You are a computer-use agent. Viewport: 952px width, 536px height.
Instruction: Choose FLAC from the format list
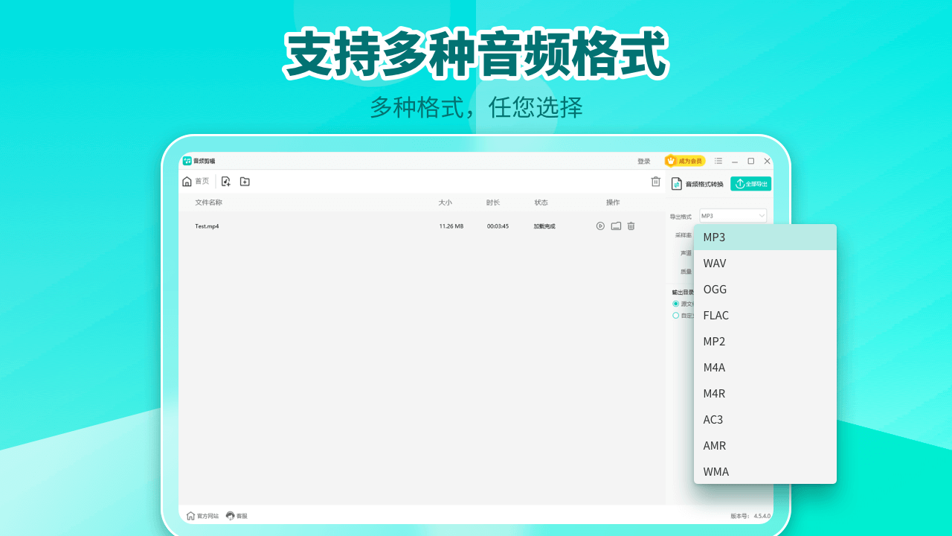click(765, 316)
